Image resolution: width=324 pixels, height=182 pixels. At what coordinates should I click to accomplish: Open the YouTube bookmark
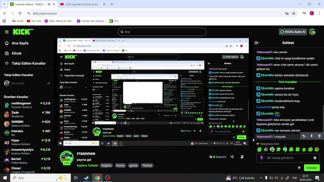(x=34, y=21)
